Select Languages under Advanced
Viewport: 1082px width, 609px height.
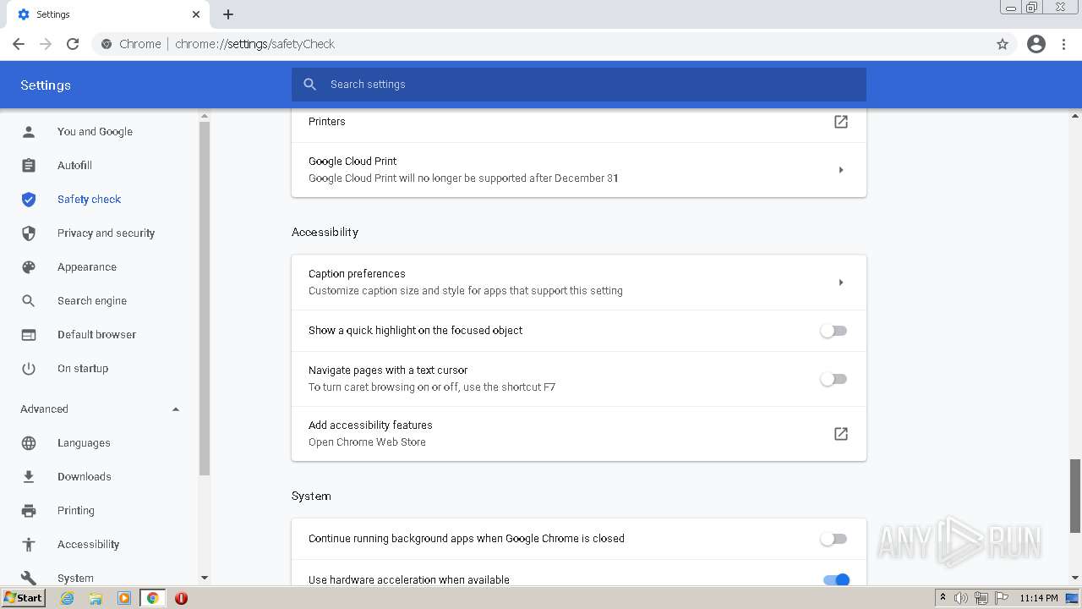(84, 443)
